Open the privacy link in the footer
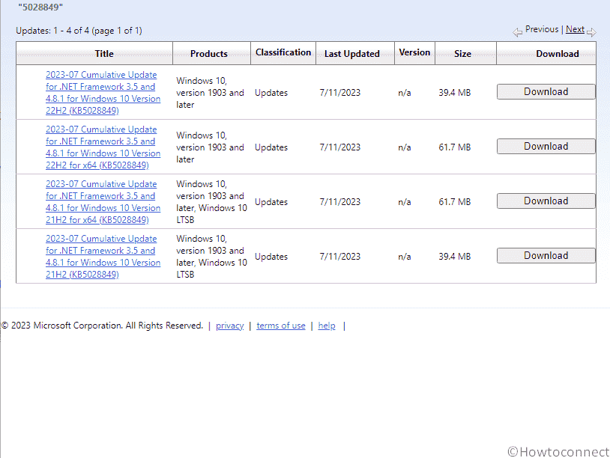Viewport: 610px width, 458px height. point(229,326)
